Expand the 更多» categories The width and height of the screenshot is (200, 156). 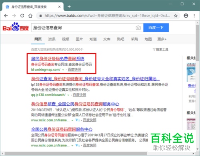click(x=162, y=39)
